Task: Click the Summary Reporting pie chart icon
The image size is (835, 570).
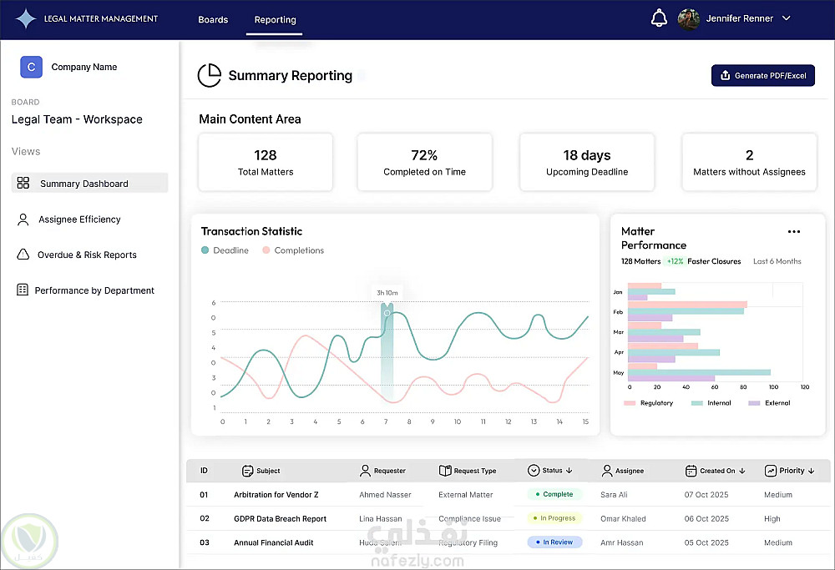Action: click(210, 76)
